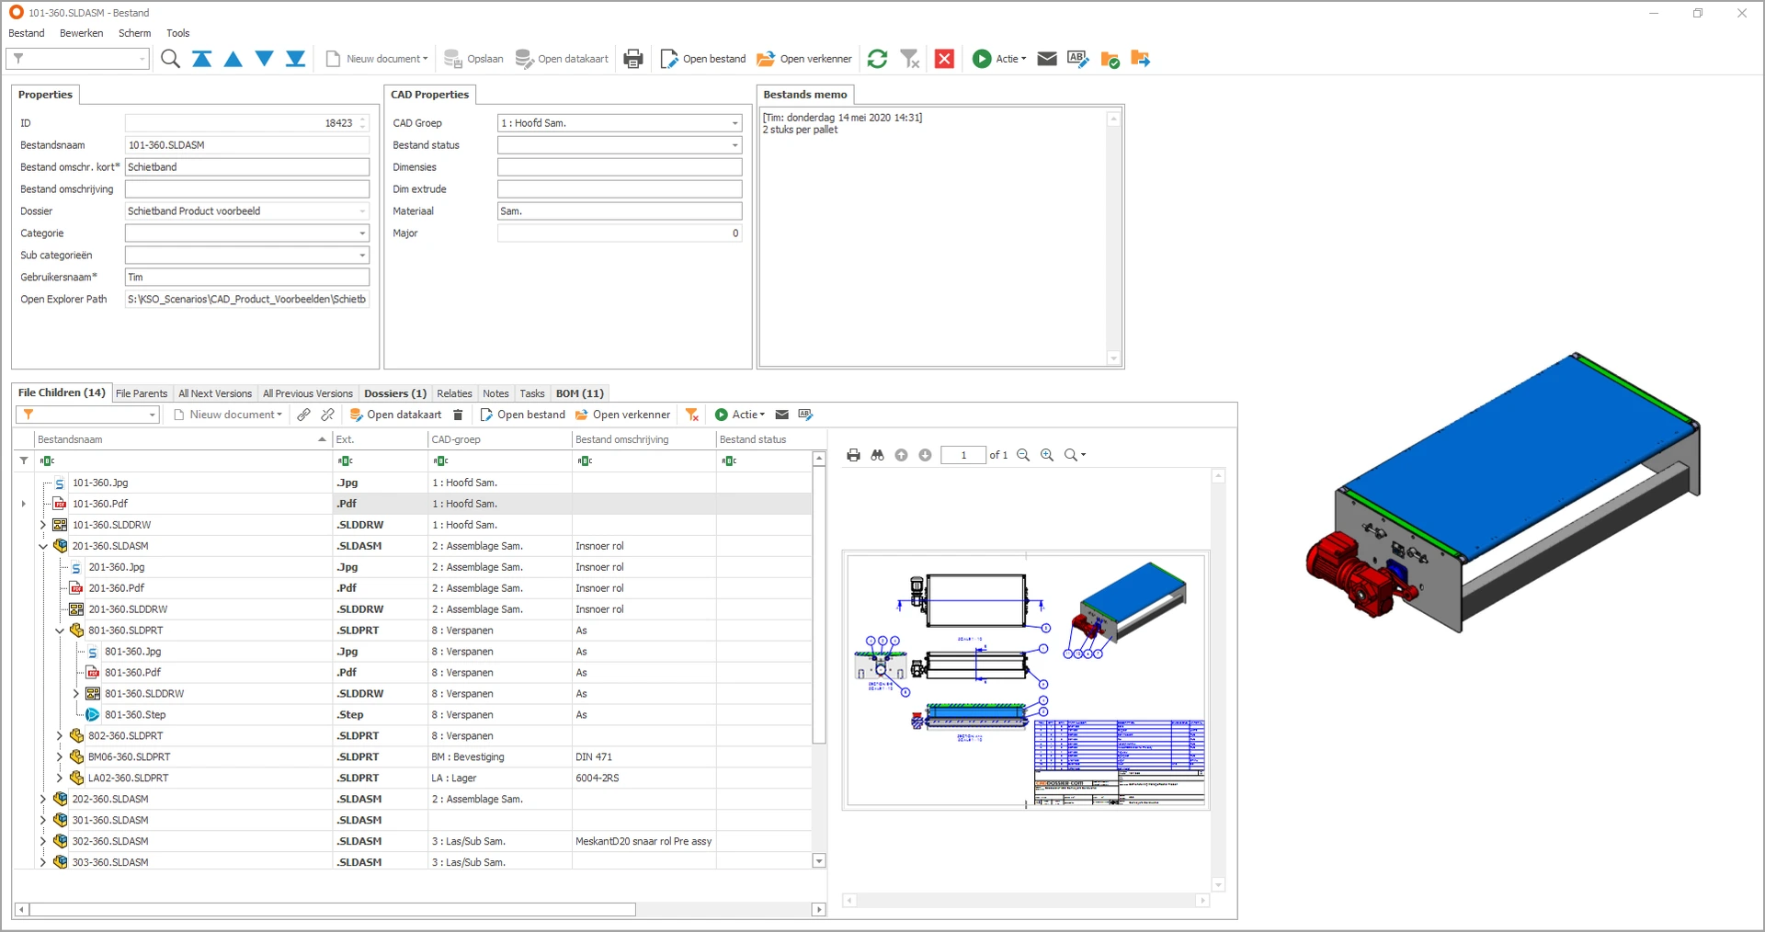Screen dimensions: 1765x932
Task: Open the Bewerken menu
Action: coord(81,33)
